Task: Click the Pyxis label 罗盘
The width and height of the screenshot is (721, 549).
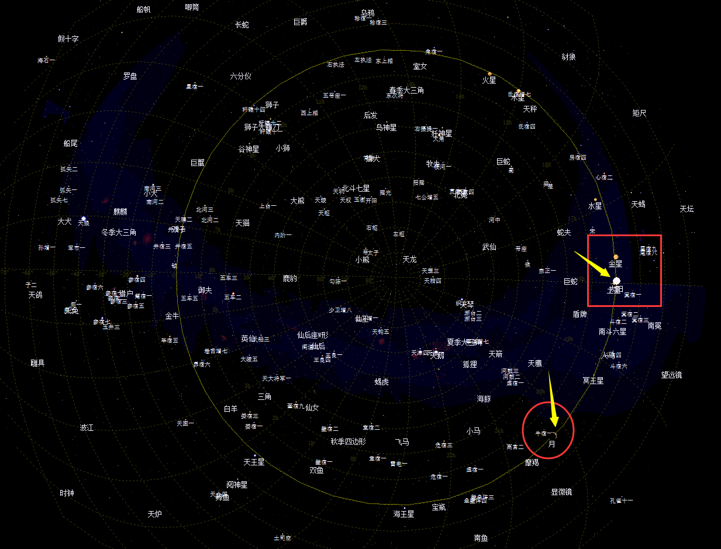Action: (x=130, y=76)
